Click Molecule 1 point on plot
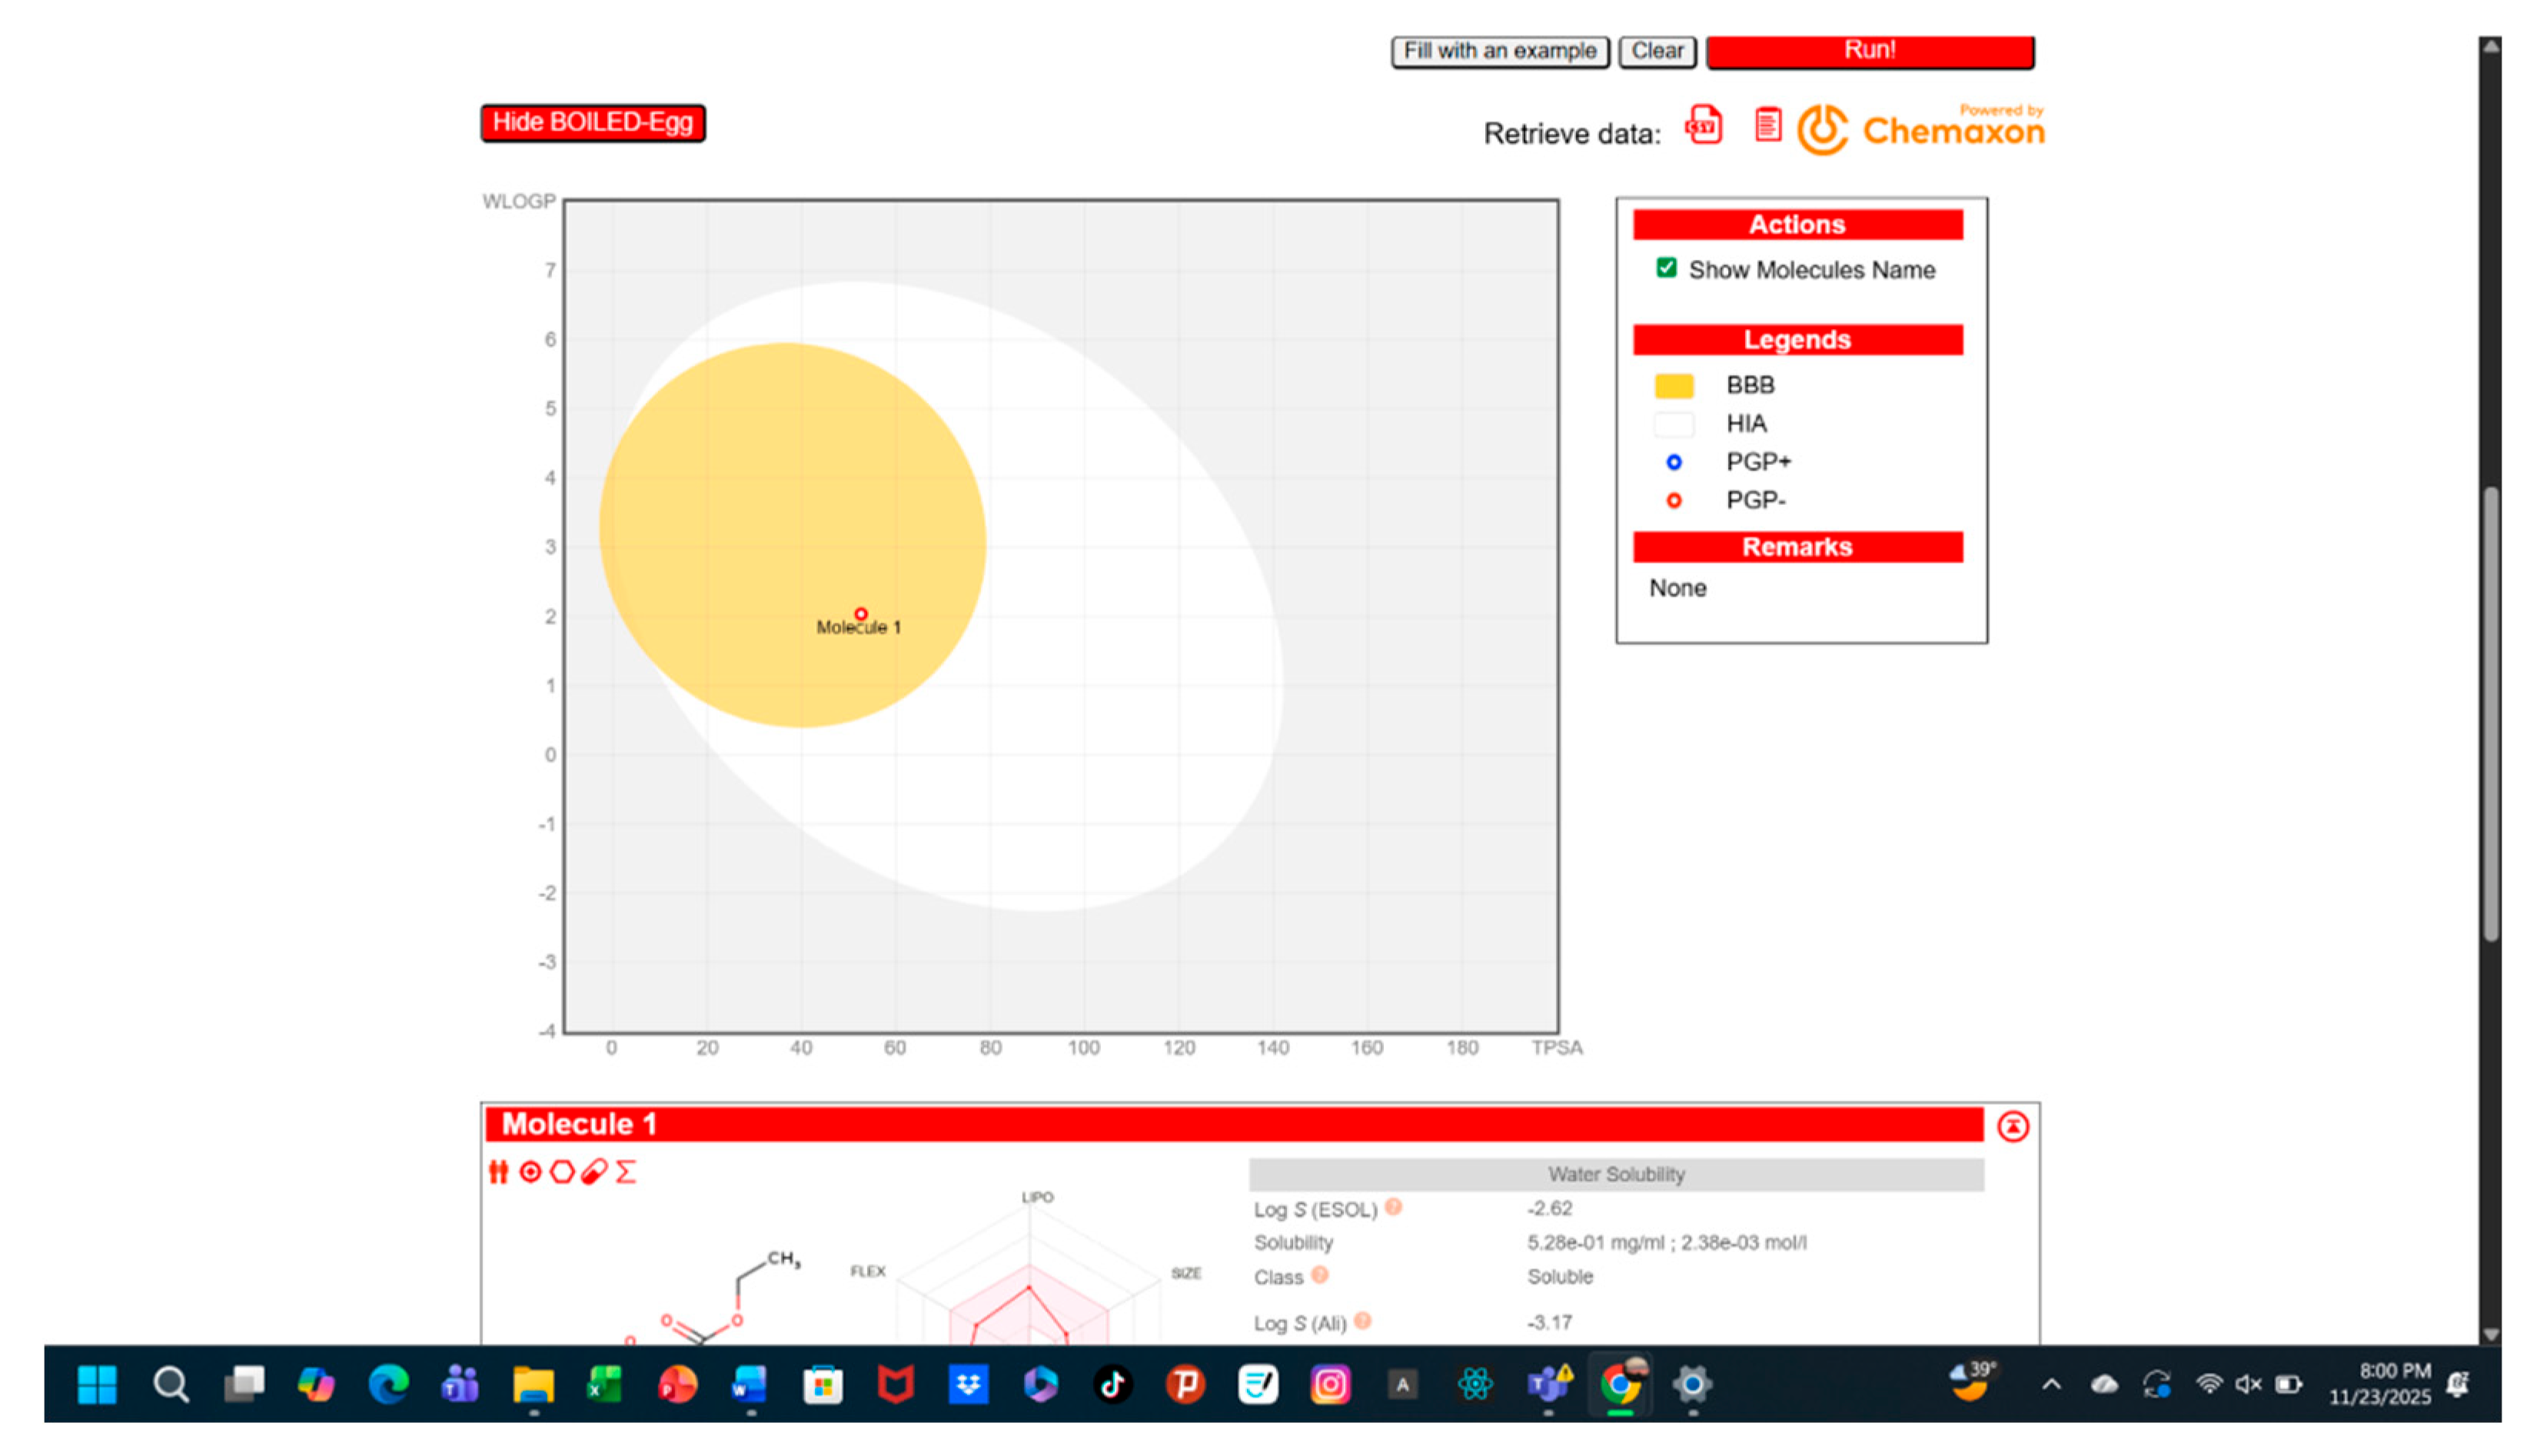This screenshot has width=2540, height=1456. (x=861, y=614)
